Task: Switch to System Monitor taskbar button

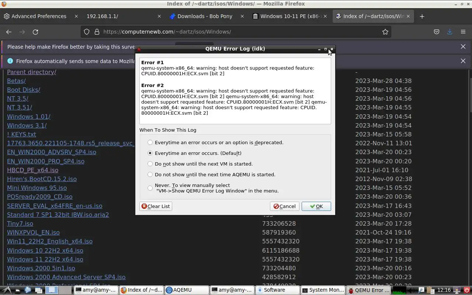Action: click(323, 290)
